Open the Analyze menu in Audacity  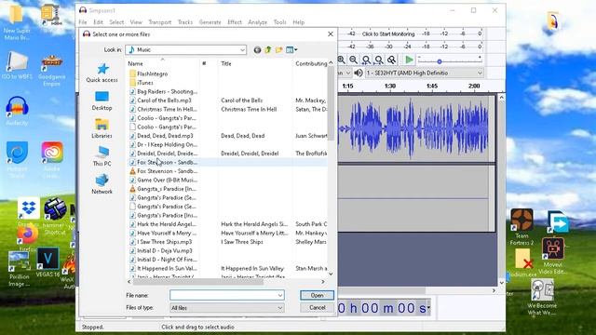pyautogui.click(x=257, y=22)
